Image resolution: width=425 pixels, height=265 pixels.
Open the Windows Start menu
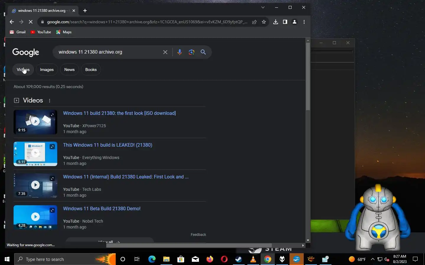click(x=7, y=259)
